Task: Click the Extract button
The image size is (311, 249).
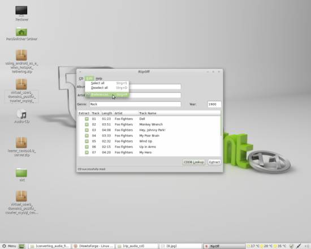Action: coord(214,162)
